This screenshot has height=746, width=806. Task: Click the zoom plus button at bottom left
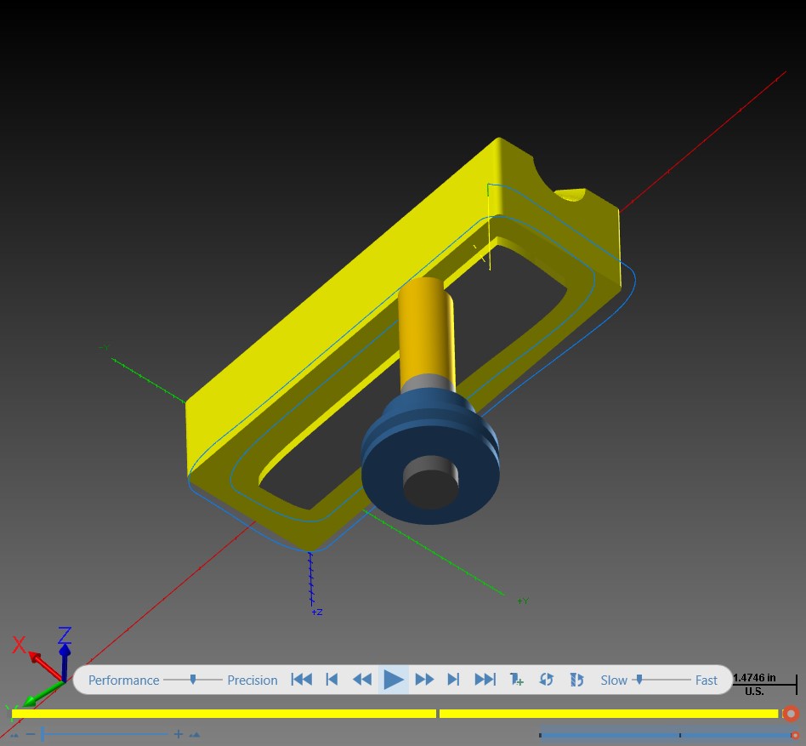178,734
